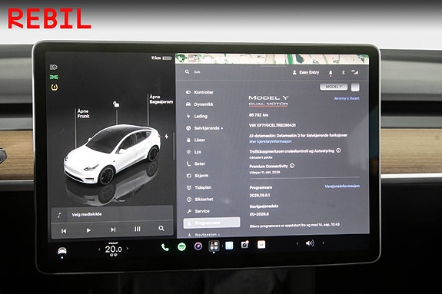Open the dashcam icon in the dock

point(244,245)
